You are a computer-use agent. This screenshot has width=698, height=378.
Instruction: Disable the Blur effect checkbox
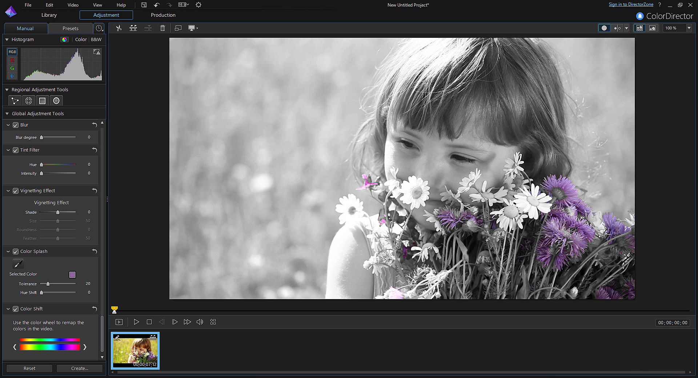[x=16, y=125]
